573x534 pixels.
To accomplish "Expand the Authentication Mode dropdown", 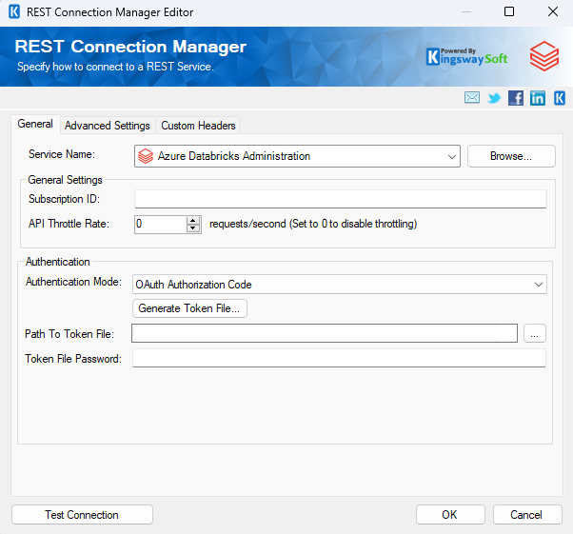I will point(539,285).
